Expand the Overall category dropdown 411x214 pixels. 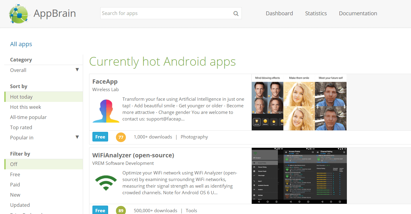18,70
